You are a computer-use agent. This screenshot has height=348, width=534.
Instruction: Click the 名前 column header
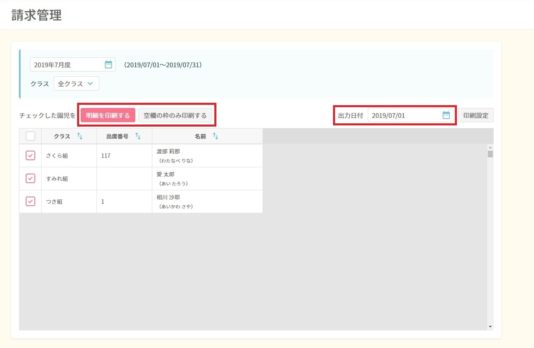207,136
